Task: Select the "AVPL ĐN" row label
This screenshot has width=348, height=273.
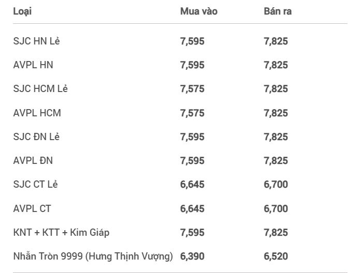Action: pyautogui.click(x=33, y=160)
